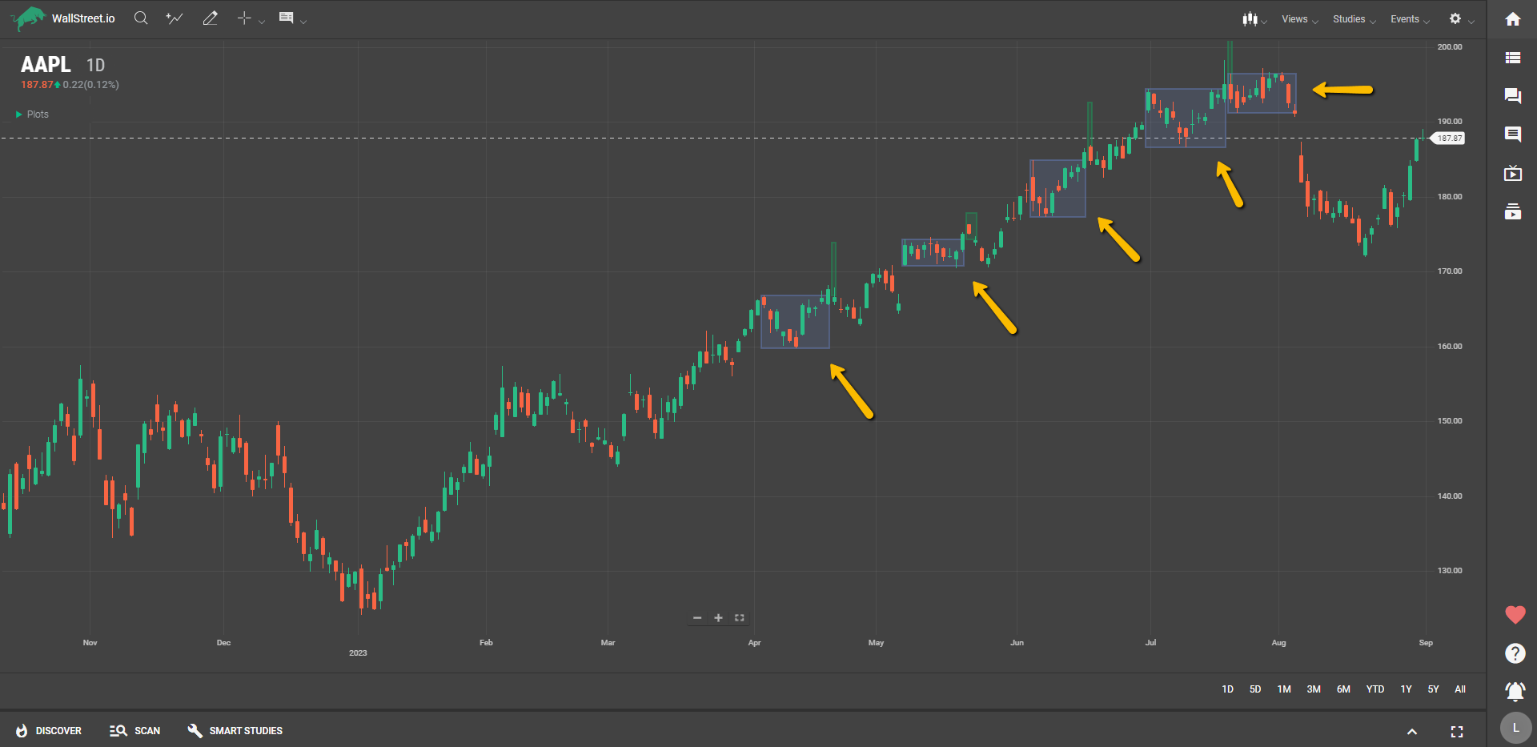Select the pencil drawing tool
Viewport: 1537px width, 747px height.
coord(210,18)
